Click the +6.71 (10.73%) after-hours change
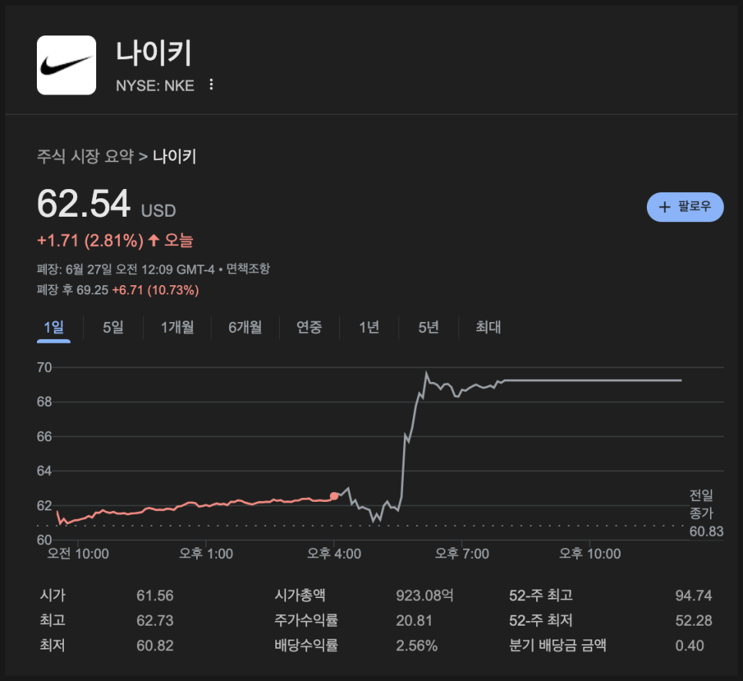Viewport: 743px width, 681px height. click(155, 290)
